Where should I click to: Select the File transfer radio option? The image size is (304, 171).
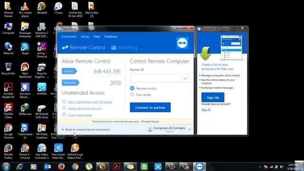[132, 95]
